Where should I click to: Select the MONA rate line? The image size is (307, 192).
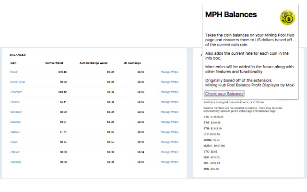[212, 140]
